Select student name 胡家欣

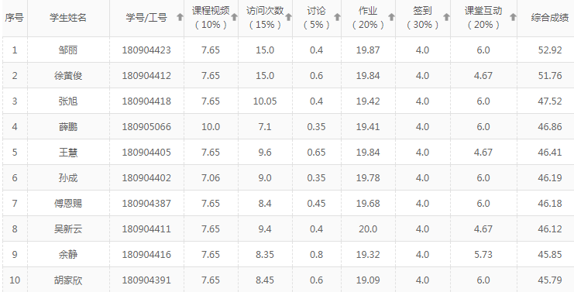point(68,280)
